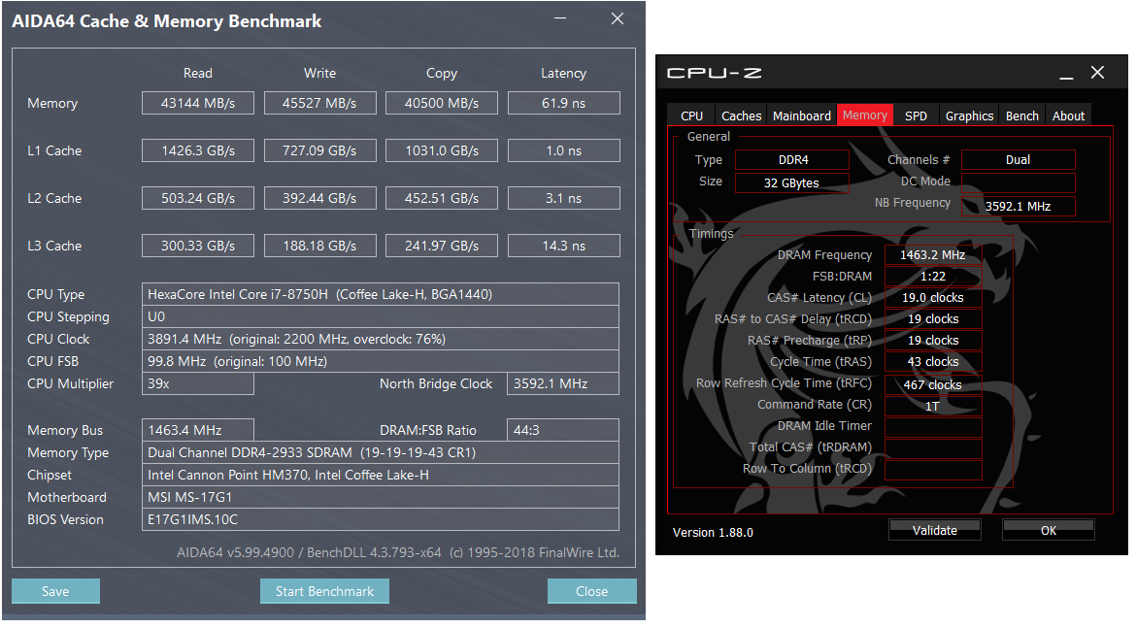The width and height of the screenshot is (1136, 628).
Task: Click the L3 Cache Read value 300.33 GB/s
Action: coord(198,246)
